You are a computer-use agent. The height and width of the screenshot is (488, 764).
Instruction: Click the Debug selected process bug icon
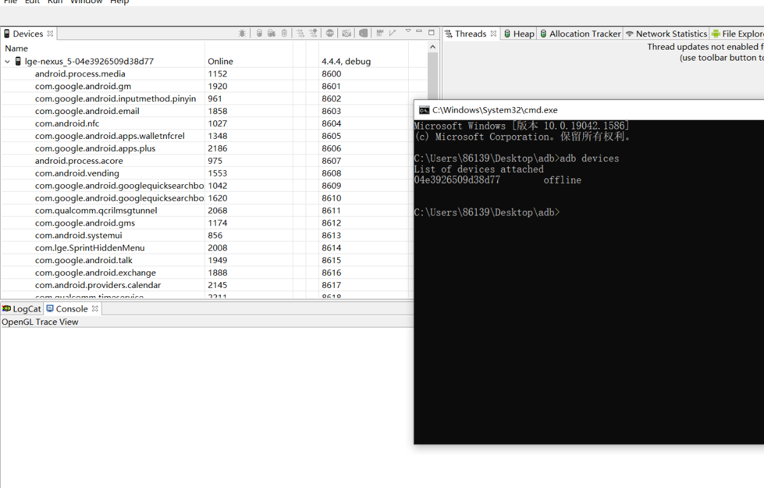pyautogui.click(x=242, y=33)
